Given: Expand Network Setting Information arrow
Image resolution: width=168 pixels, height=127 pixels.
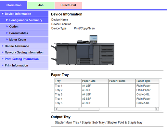Looking at the screenshot, I should (x=3, y=52).
